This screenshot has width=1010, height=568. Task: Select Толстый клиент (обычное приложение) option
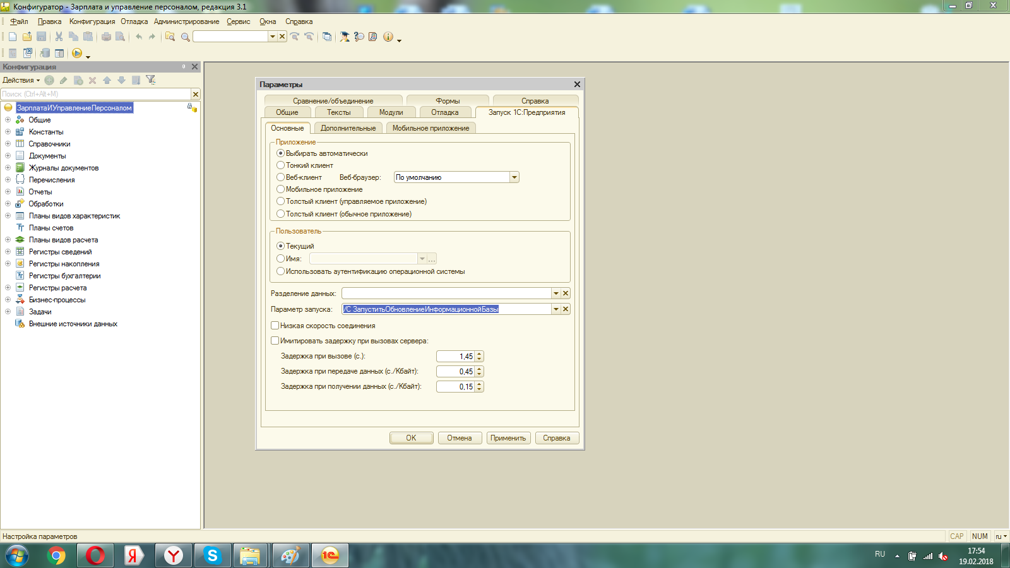tap(281, 214)
